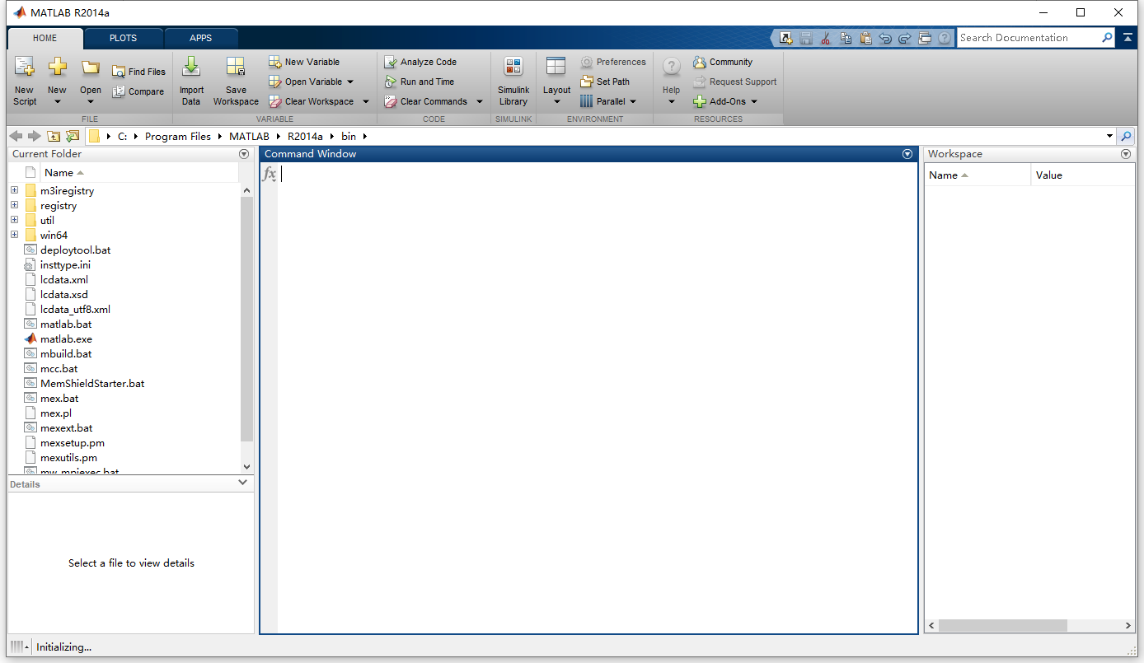Expand the util folder
Viewport: 1144px width, 663px height.
click(x=14, y=220)
